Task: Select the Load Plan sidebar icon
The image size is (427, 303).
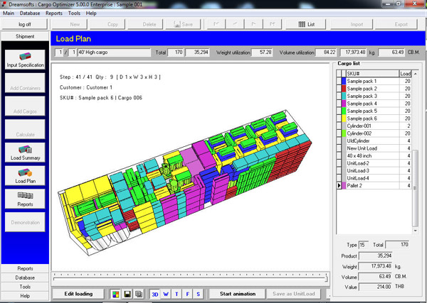Action: coord(25,176)
